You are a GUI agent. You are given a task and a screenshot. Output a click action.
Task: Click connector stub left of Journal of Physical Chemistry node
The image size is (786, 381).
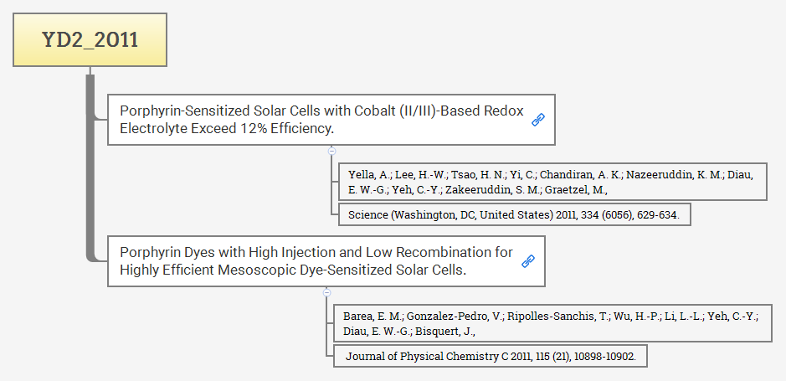pyautogui.click(x=331, y=356)
